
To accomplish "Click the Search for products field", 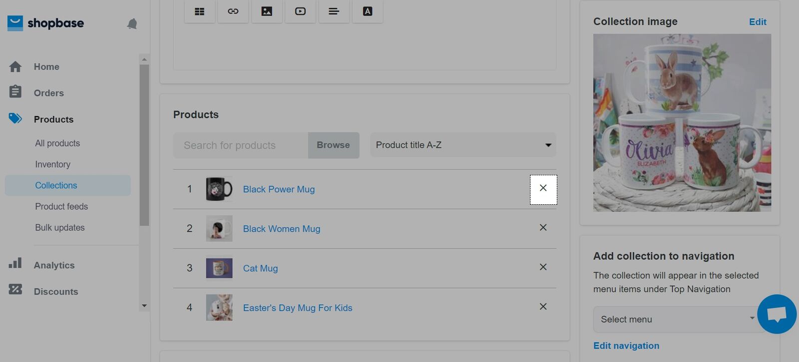I will click(241, 145).
